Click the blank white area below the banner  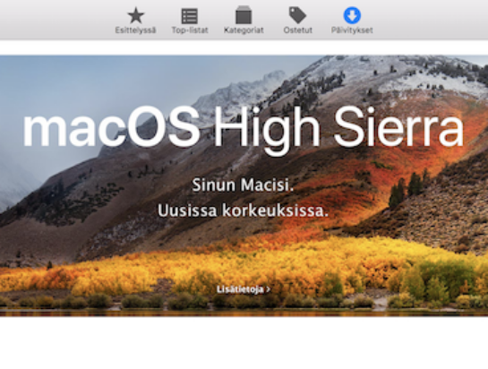[x=244, y=342]
